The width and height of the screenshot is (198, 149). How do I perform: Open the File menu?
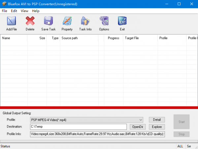coord(5,11)
